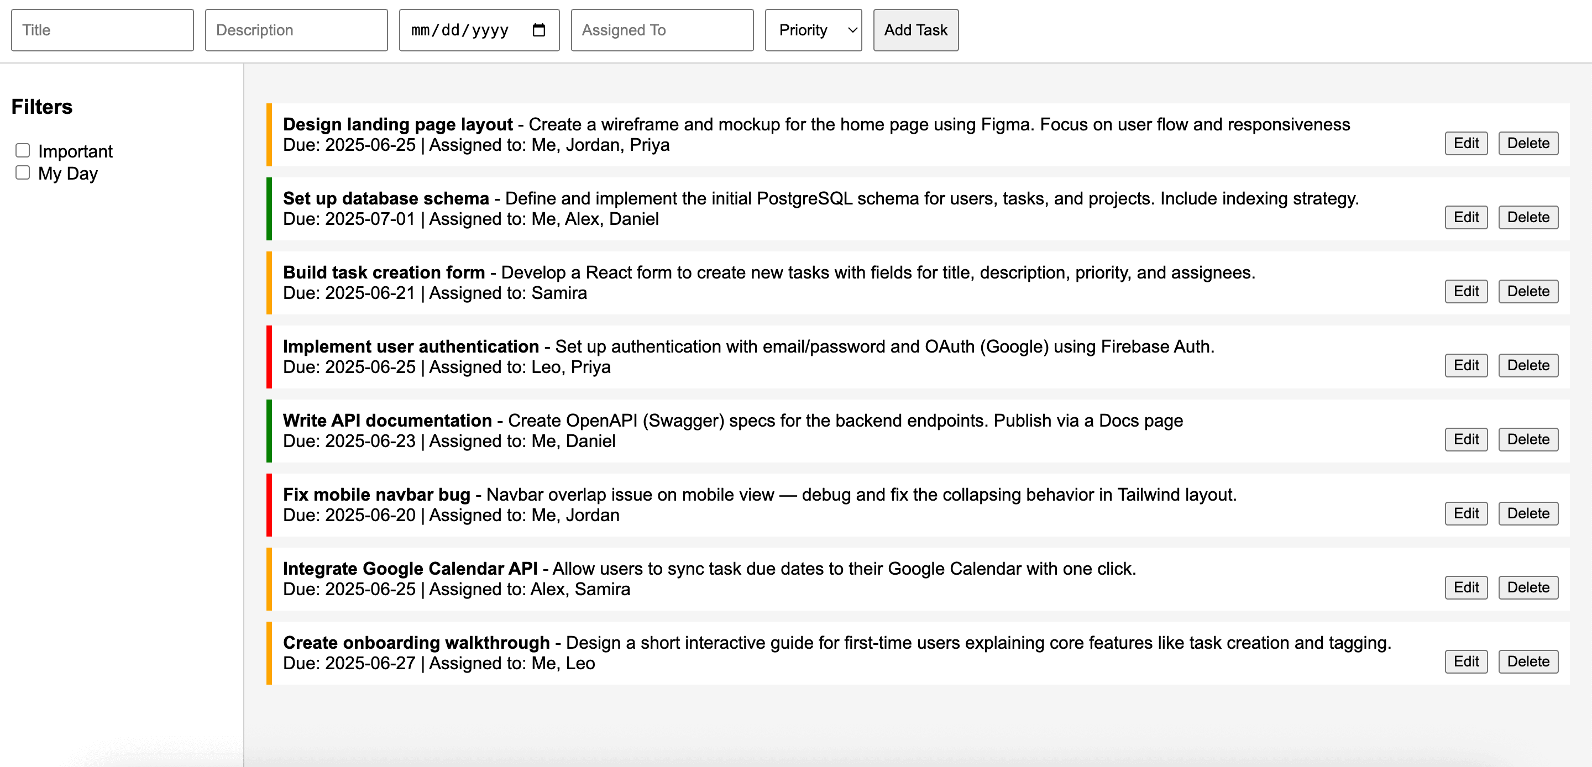
Task: Delete the Create onboarding walkthrough task
Action: click(x=1528, y=662)
